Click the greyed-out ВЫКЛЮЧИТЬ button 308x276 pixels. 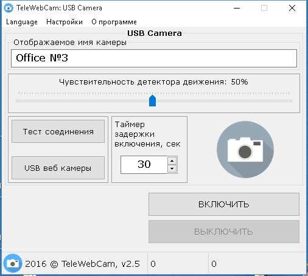pos(224,232)
